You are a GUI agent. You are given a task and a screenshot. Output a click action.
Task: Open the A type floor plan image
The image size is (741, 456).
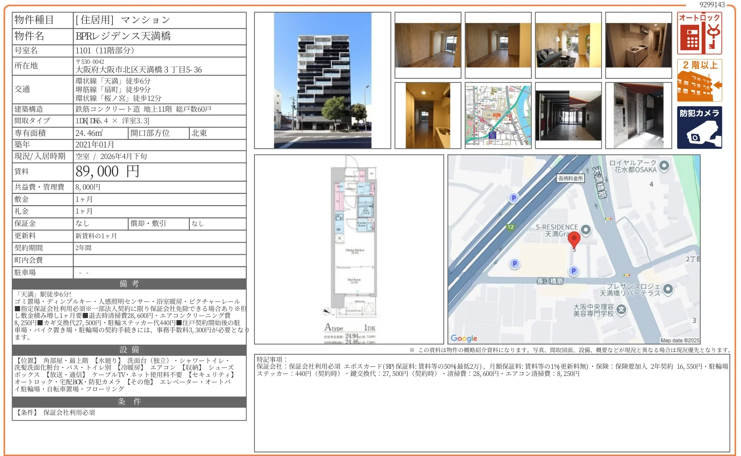coord(349,249)
